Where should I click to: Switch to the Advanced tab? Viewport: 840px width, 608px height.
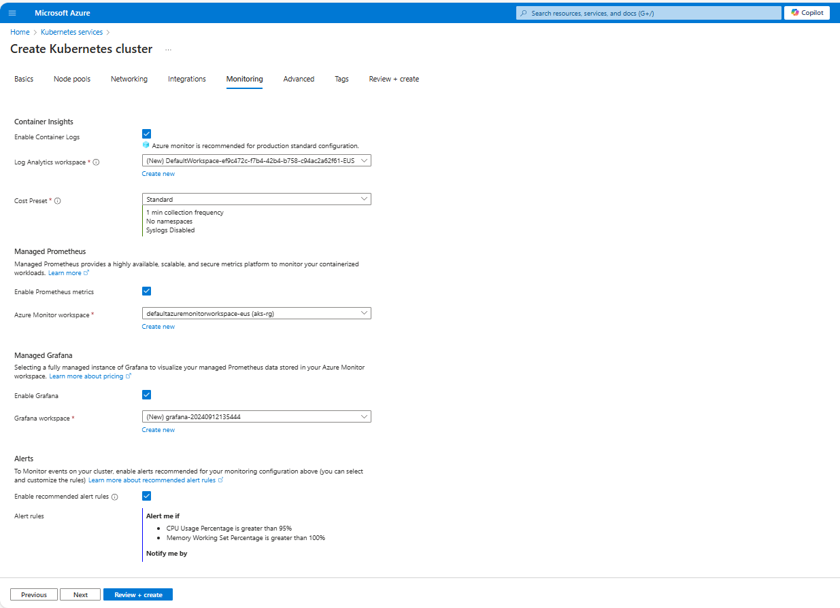coord(299,79)
